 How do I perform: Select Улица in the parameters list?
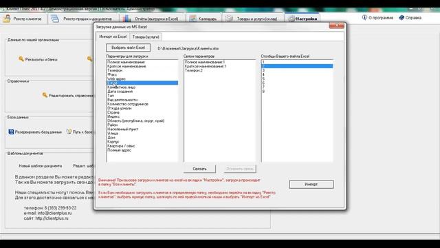tap(142, 133)
